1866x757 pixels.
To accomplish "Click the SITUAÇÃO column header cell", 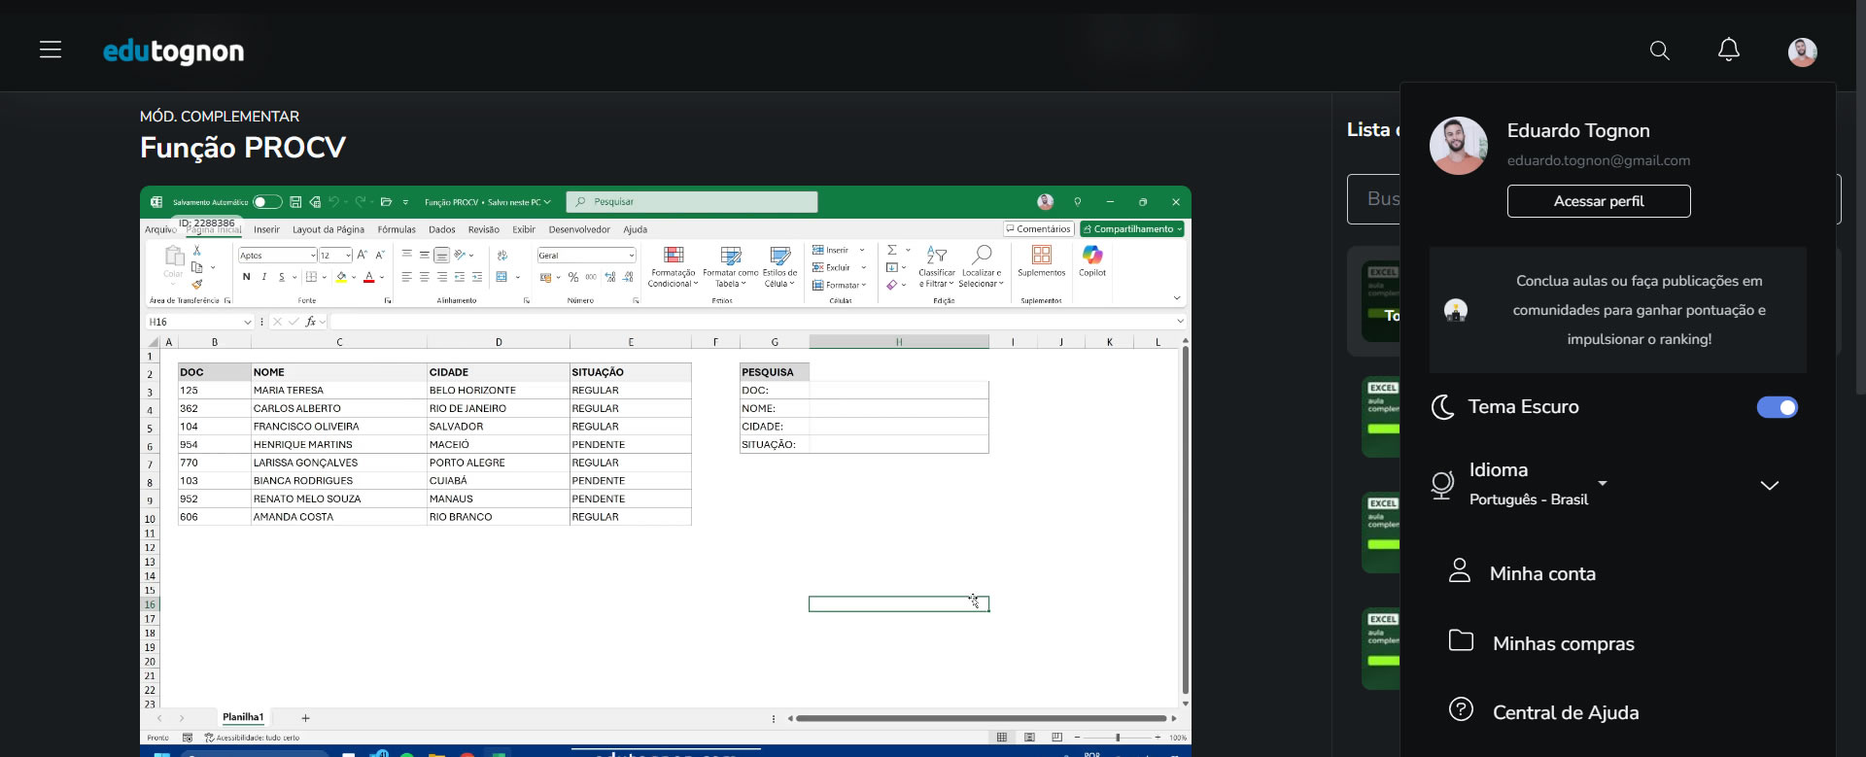I will pyautogui.click(x=630, y=372).
